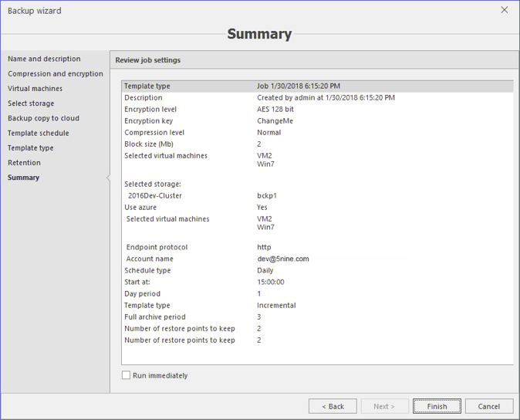This screenshot has height=420, width=520.
Task: Open the Template schedule step
Action: pos(39,133)
